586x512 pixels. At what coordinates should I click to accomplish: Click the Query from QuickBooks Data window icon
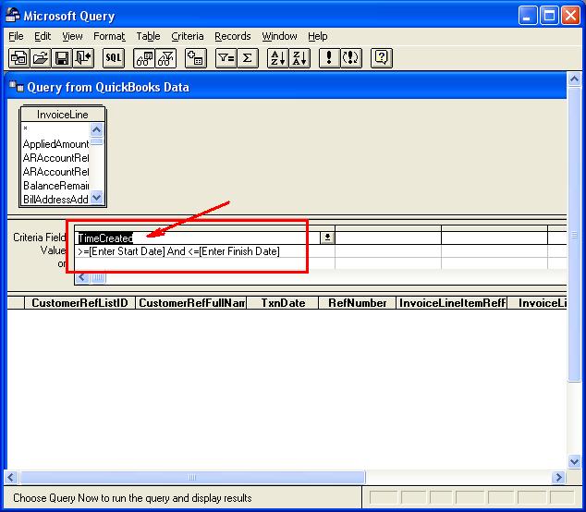tap(17, 87)
